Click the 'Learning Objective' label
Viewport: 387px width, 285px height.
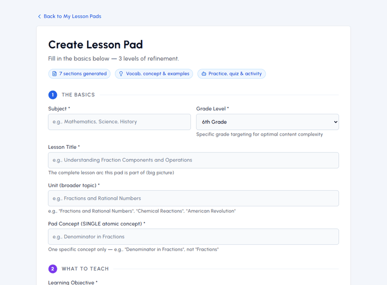tap(73, 282)
